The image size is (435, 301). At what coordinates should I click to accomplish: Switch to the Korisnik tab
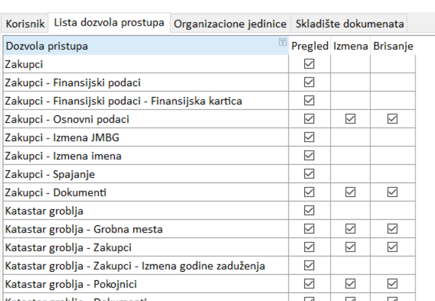coord(26,24)
